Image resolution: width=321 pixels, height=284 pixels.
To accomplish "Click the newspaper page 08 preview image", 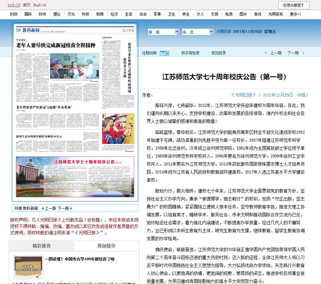I will tap(75, 113).
